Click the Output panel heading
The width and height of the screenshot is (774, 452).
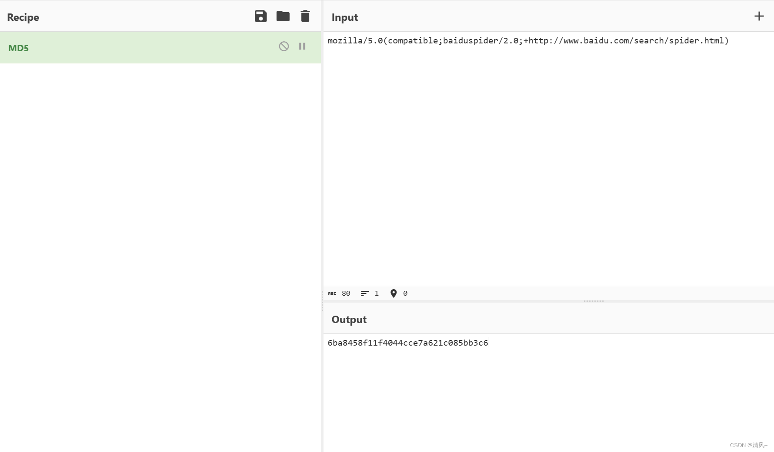pyautogui.click(x=349, y=320)
